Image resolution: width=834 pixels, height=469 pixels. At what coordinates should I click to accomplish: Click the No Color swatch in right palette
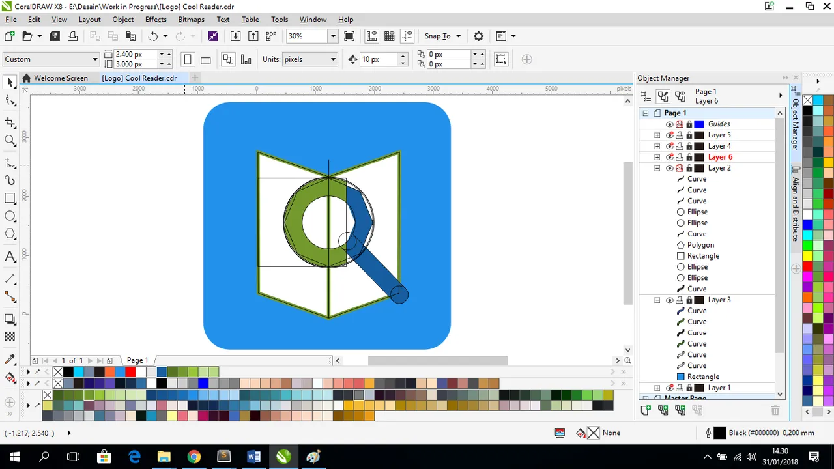point(807,100)
